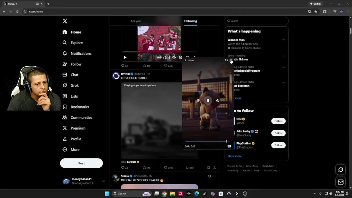The height and width of the screenshot is (198, 352).
Task: Like the top post with 8.7K likes
Action: [x=168, y=66]
